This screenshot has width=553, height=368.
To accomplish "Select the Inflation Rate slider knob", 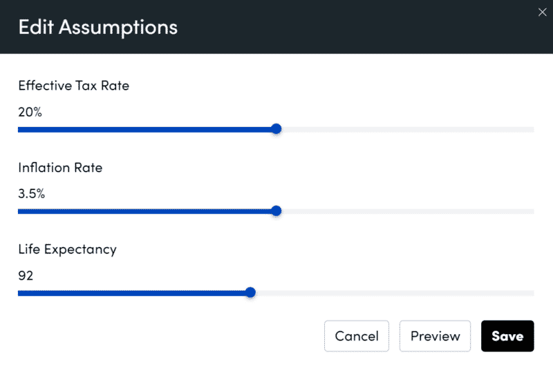I will (x=276, y=211).
